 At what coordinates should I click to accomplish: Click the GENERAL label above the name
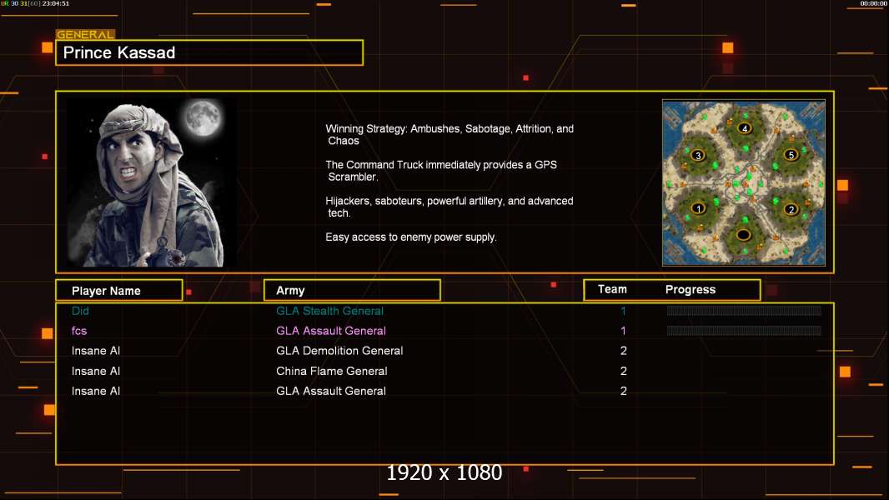pos(85,34)
